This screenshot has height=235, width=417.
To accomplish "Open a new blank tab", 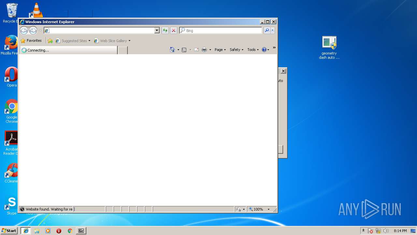I will click(x=122, y=50).
